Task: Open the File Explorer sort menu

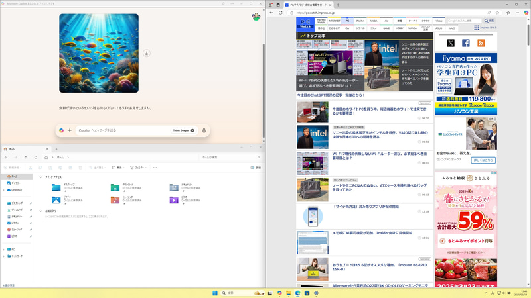Action: (x=98, y=168)
